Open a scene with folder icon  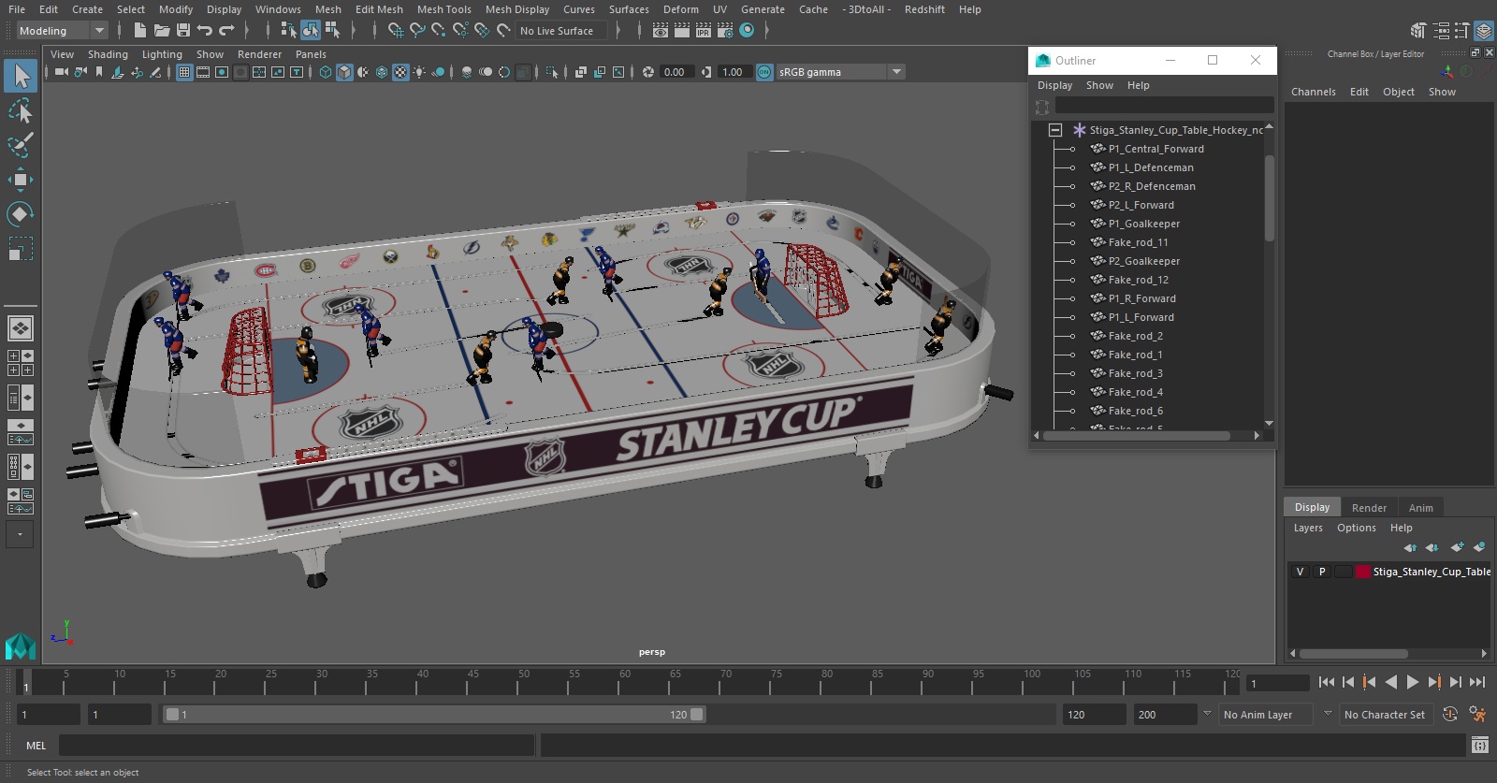click(162, 31)
